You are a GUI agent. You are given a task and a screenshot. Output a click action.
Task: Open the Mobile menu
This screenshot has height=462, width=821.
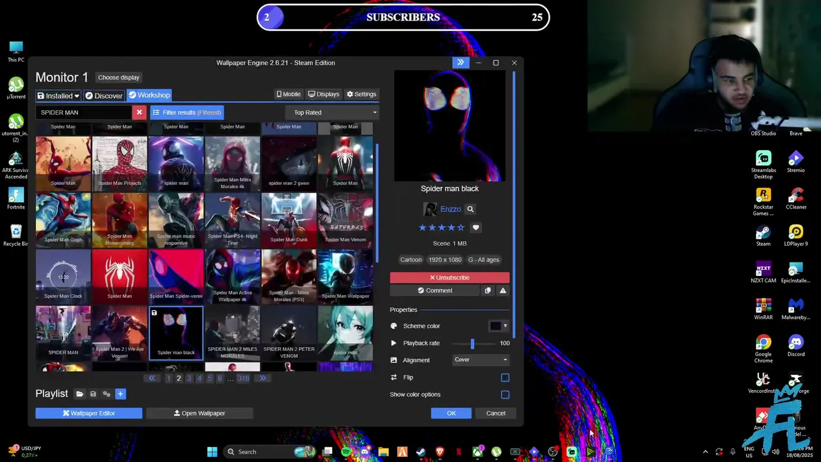pos(289,94)
